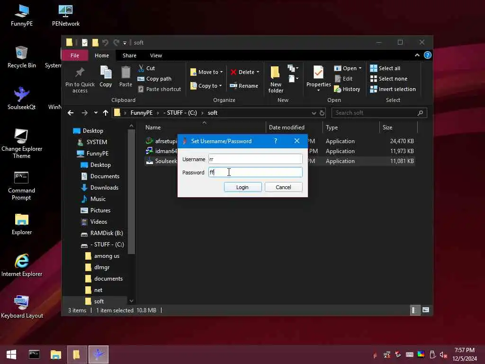Select Documents in the navigation pane
This screenshot has height=364, width=485.
point(100,176)
